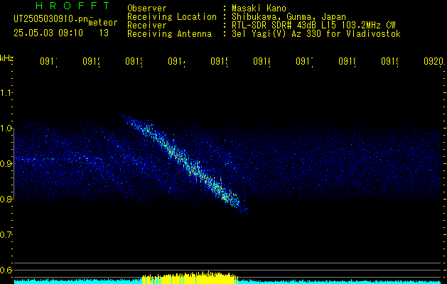Screen dimensions: 447x284
Task: Click the kHz axis unit label
Action: tap(7, 58)
